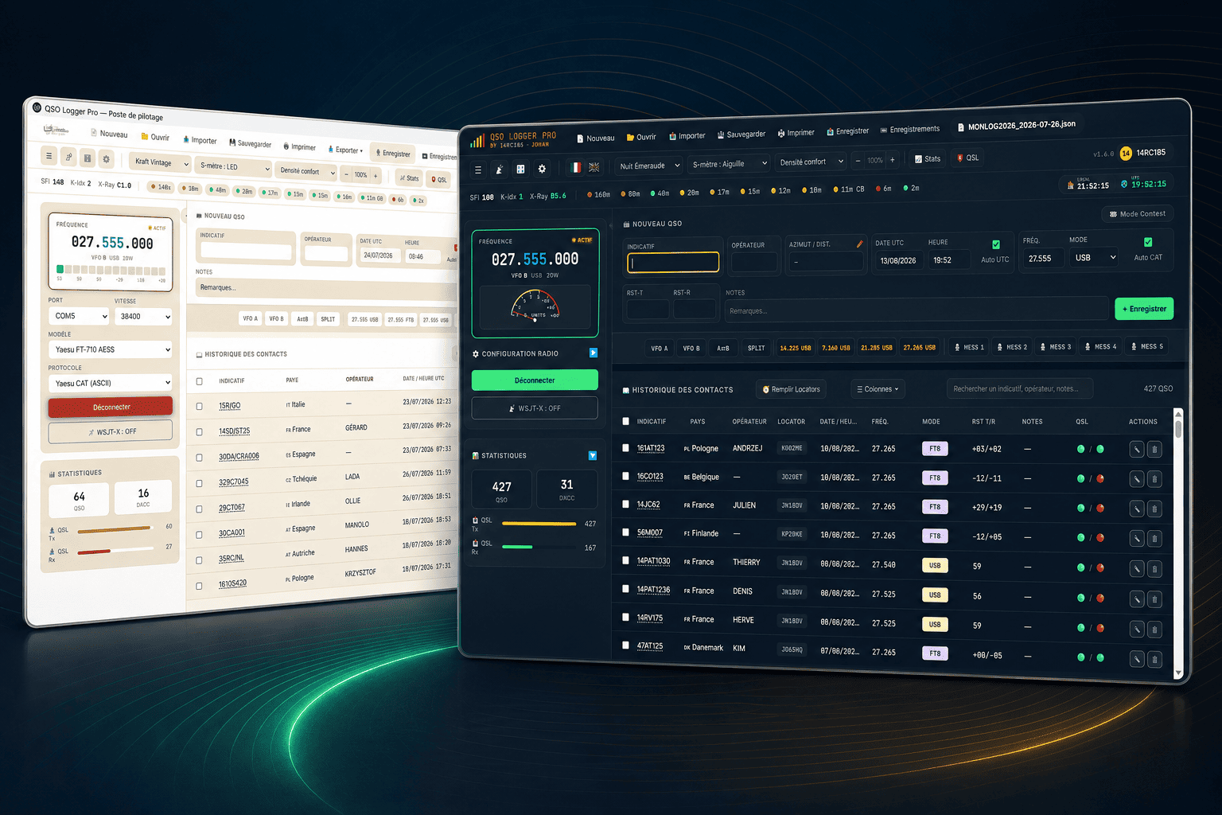Click layout panel icon in light window toolbar
Viewport: 1222px width, 815px height.
click(88, 158)
